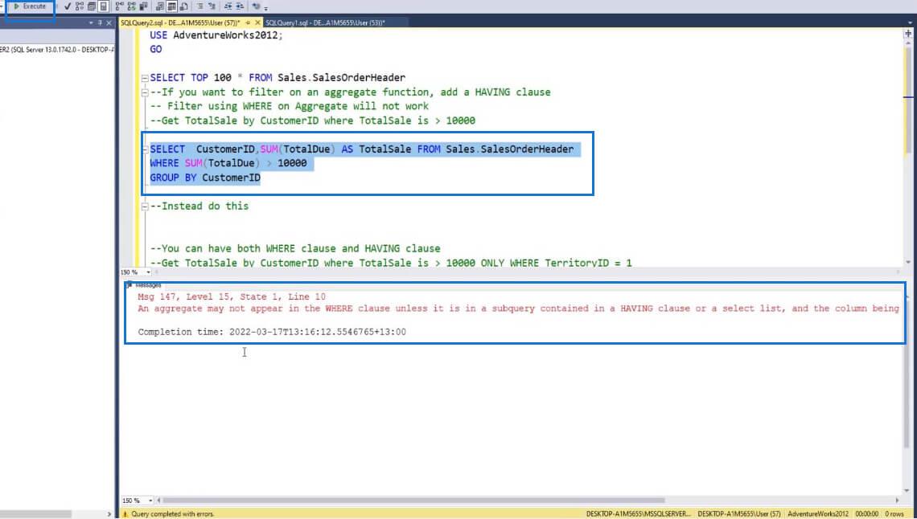Screen dimensions: 917x519
Task: Run the query with the Execute button
Action: click(x=30, y=6)
